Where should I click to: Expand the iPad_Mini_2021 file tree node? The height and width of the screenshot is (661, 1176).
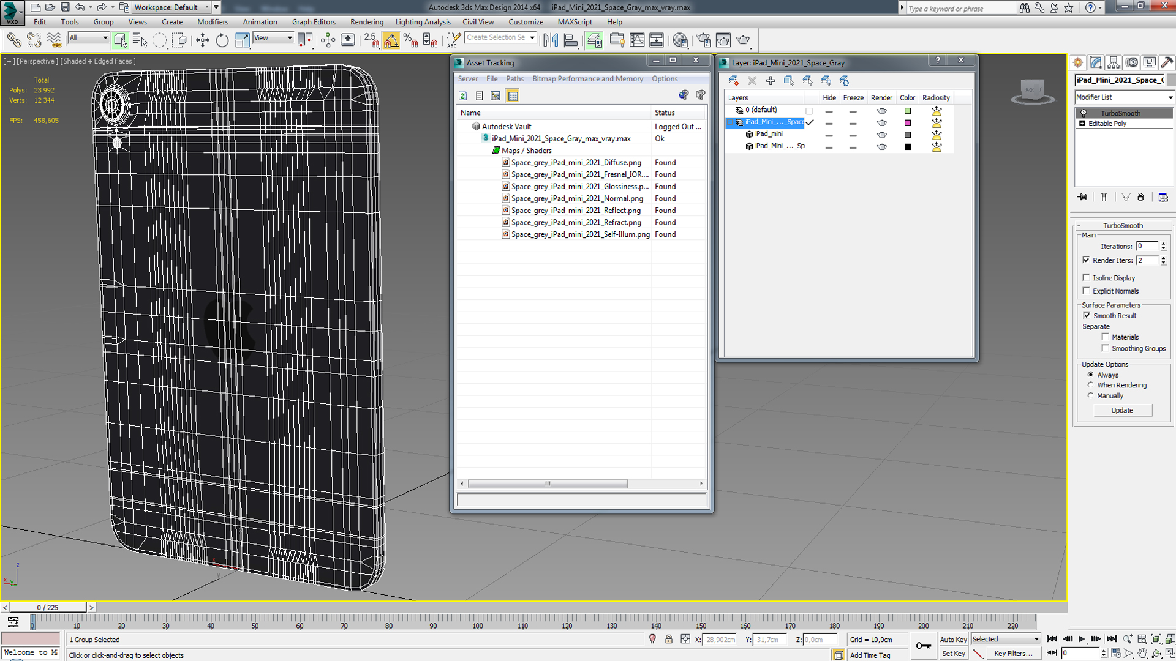click(x=476, y=138)
